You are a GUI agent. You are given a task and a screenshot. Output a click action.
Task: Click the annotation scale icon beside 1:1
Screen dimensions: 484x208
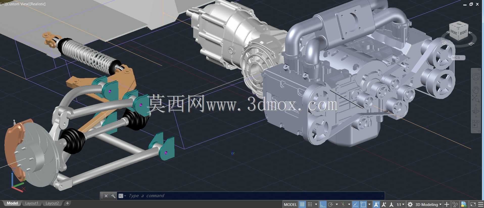(392, 204)
